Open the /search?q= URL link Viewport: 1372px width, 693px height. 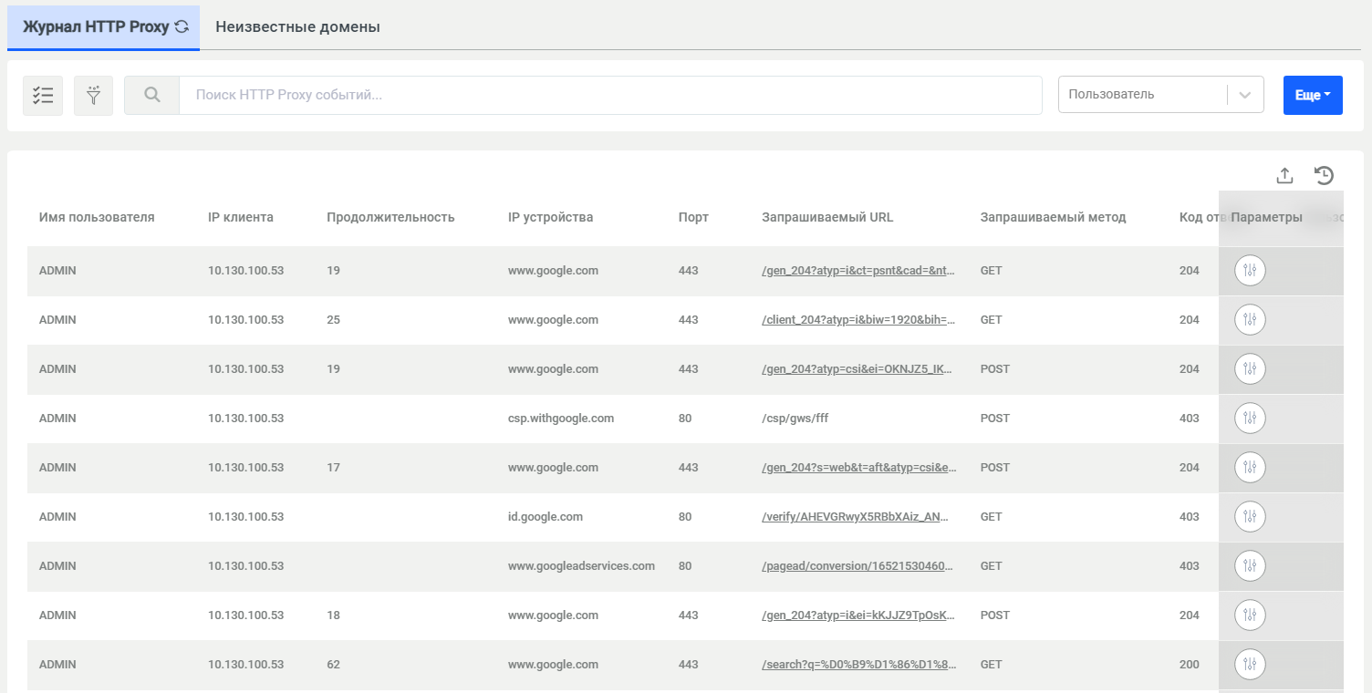(858, 665)
